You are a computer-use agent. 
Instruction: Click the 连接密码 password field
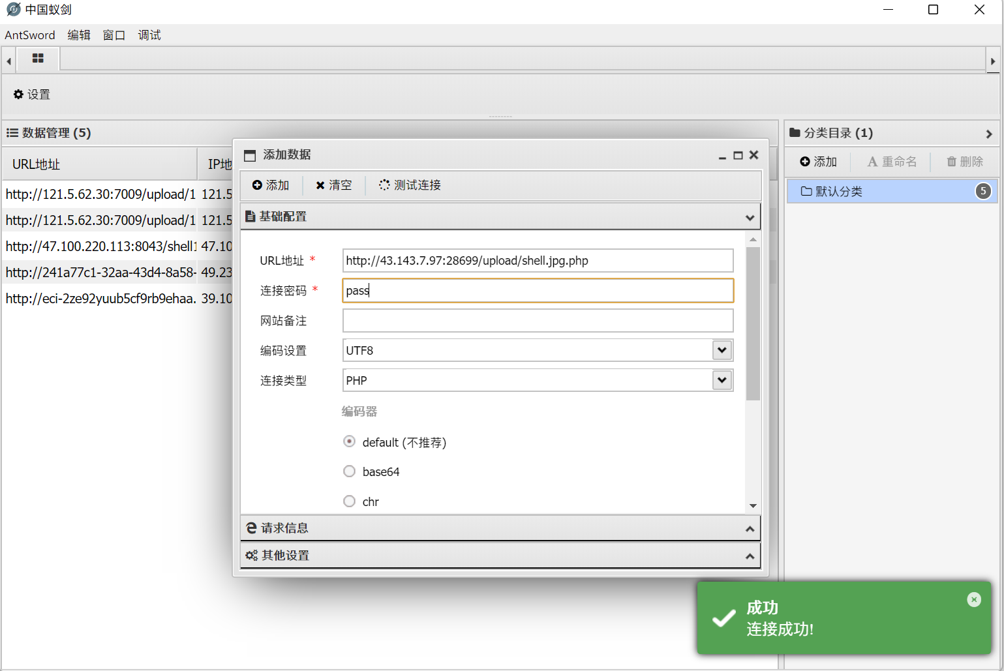tap(538, 290)
